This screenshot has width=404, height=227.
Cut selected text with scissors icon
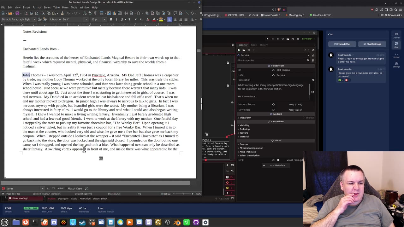tap(43, 13)
